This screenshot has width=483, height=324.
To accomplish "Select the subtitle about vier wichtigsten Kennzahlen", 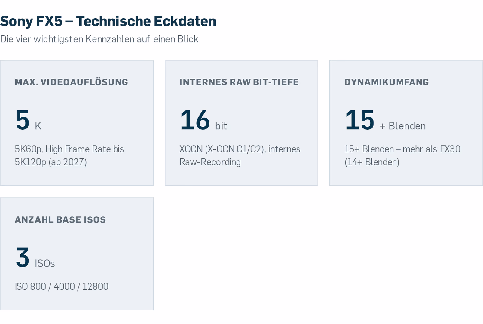I will [99, 39].
